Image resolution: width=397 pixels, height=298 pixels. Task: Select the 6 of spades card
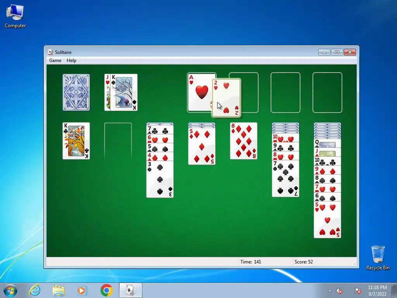(327, 197)
